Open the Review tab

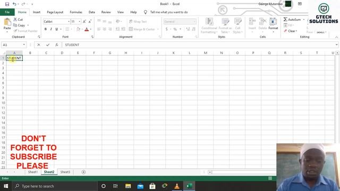point(106,12)
